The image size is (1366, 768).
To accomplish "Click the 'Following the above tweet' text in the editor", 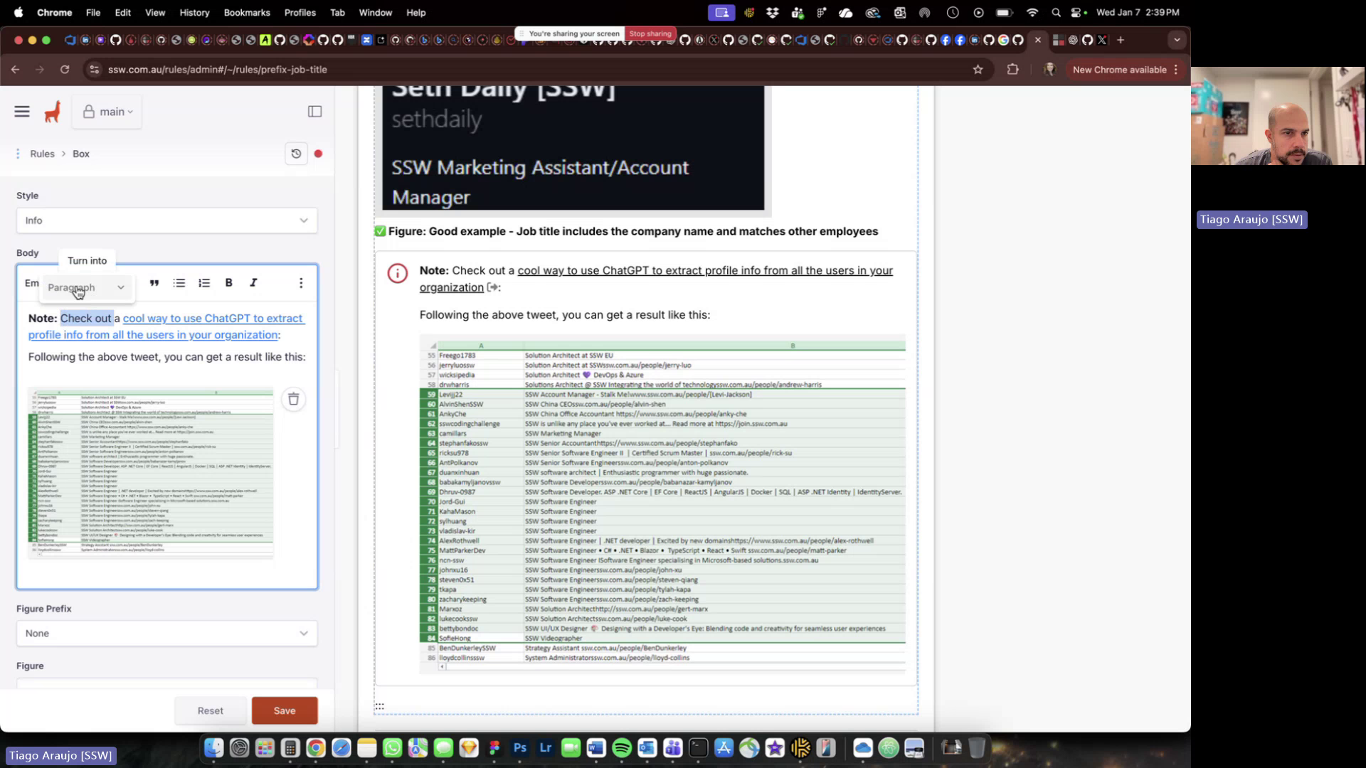I will point(166,357).
